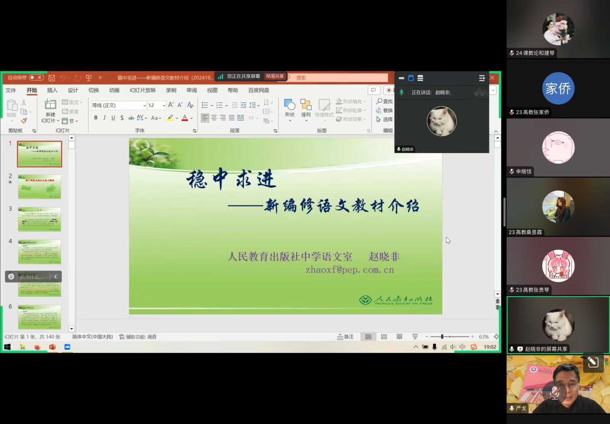Collapse the 说点什么 chat bar arrow
Screen dimensions: 610x424
pyautogui.click(x=56, y=277)
